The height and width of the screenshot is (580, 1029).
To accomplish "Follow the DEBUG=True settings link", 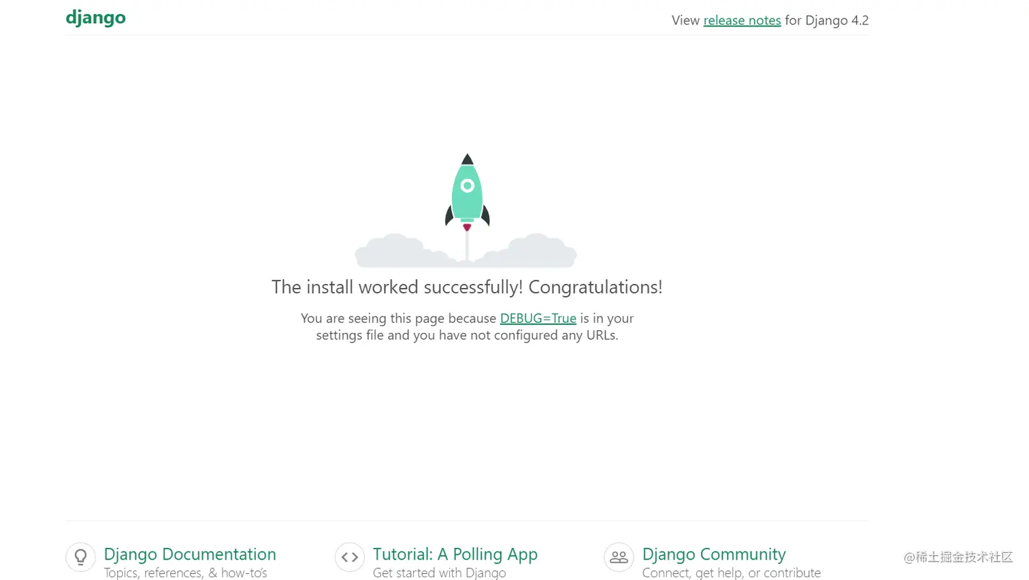I will 538,318.
